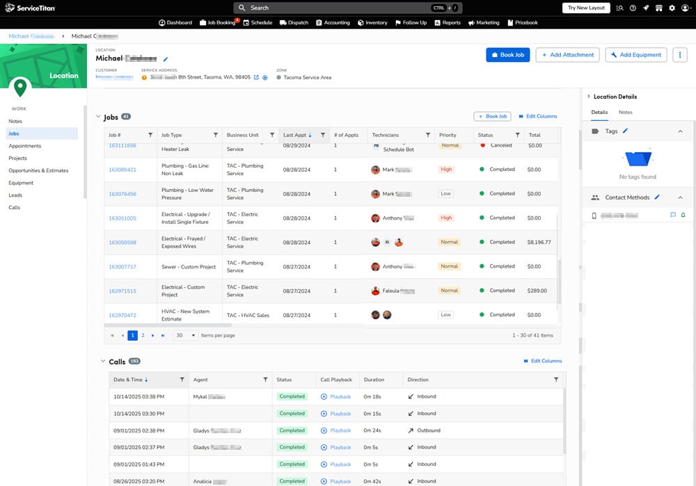Open the Dispatch menu item
696x486 pixels.
[294, 22]
